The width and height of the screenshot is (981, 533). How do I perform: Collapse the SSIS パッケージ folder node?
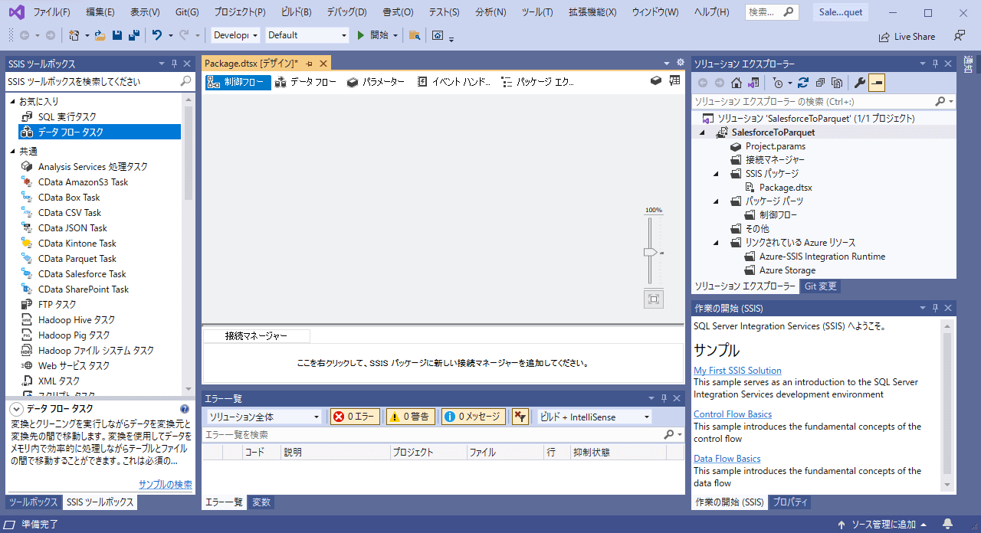[x=717, y=174]
